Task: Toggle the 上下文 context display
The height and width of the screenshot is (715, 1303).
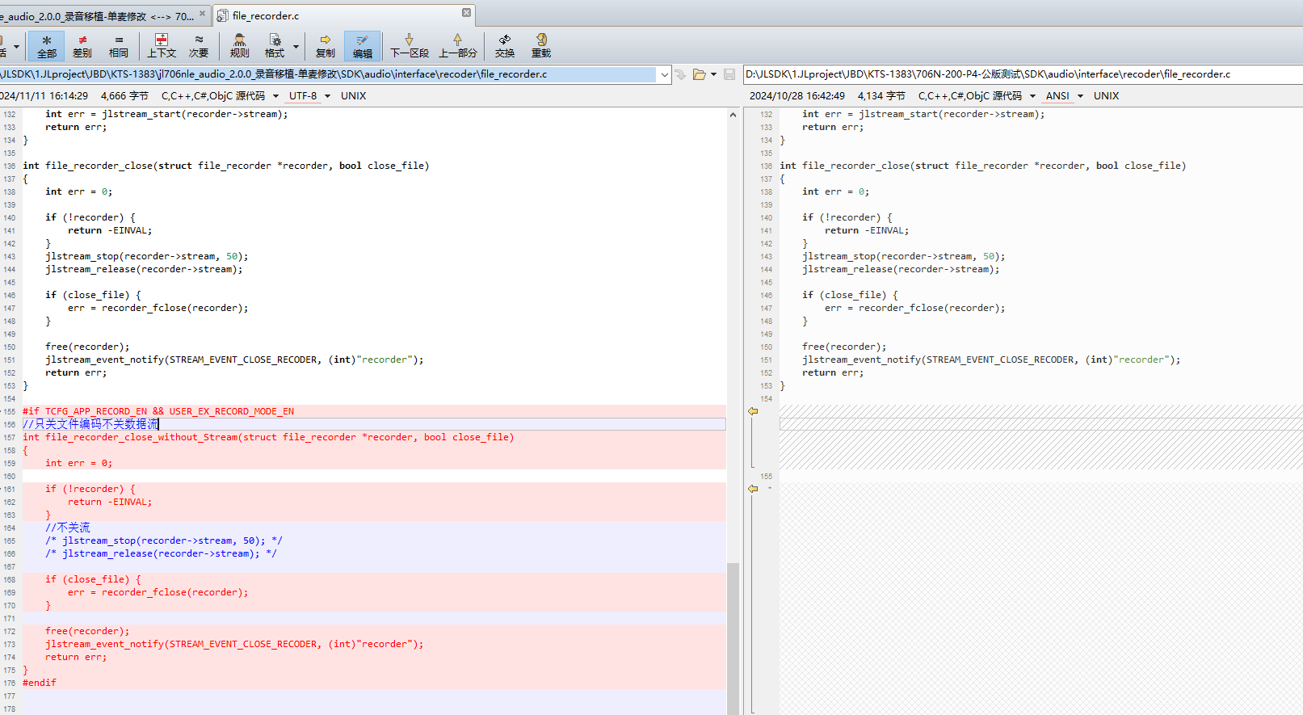Action: 162,46
